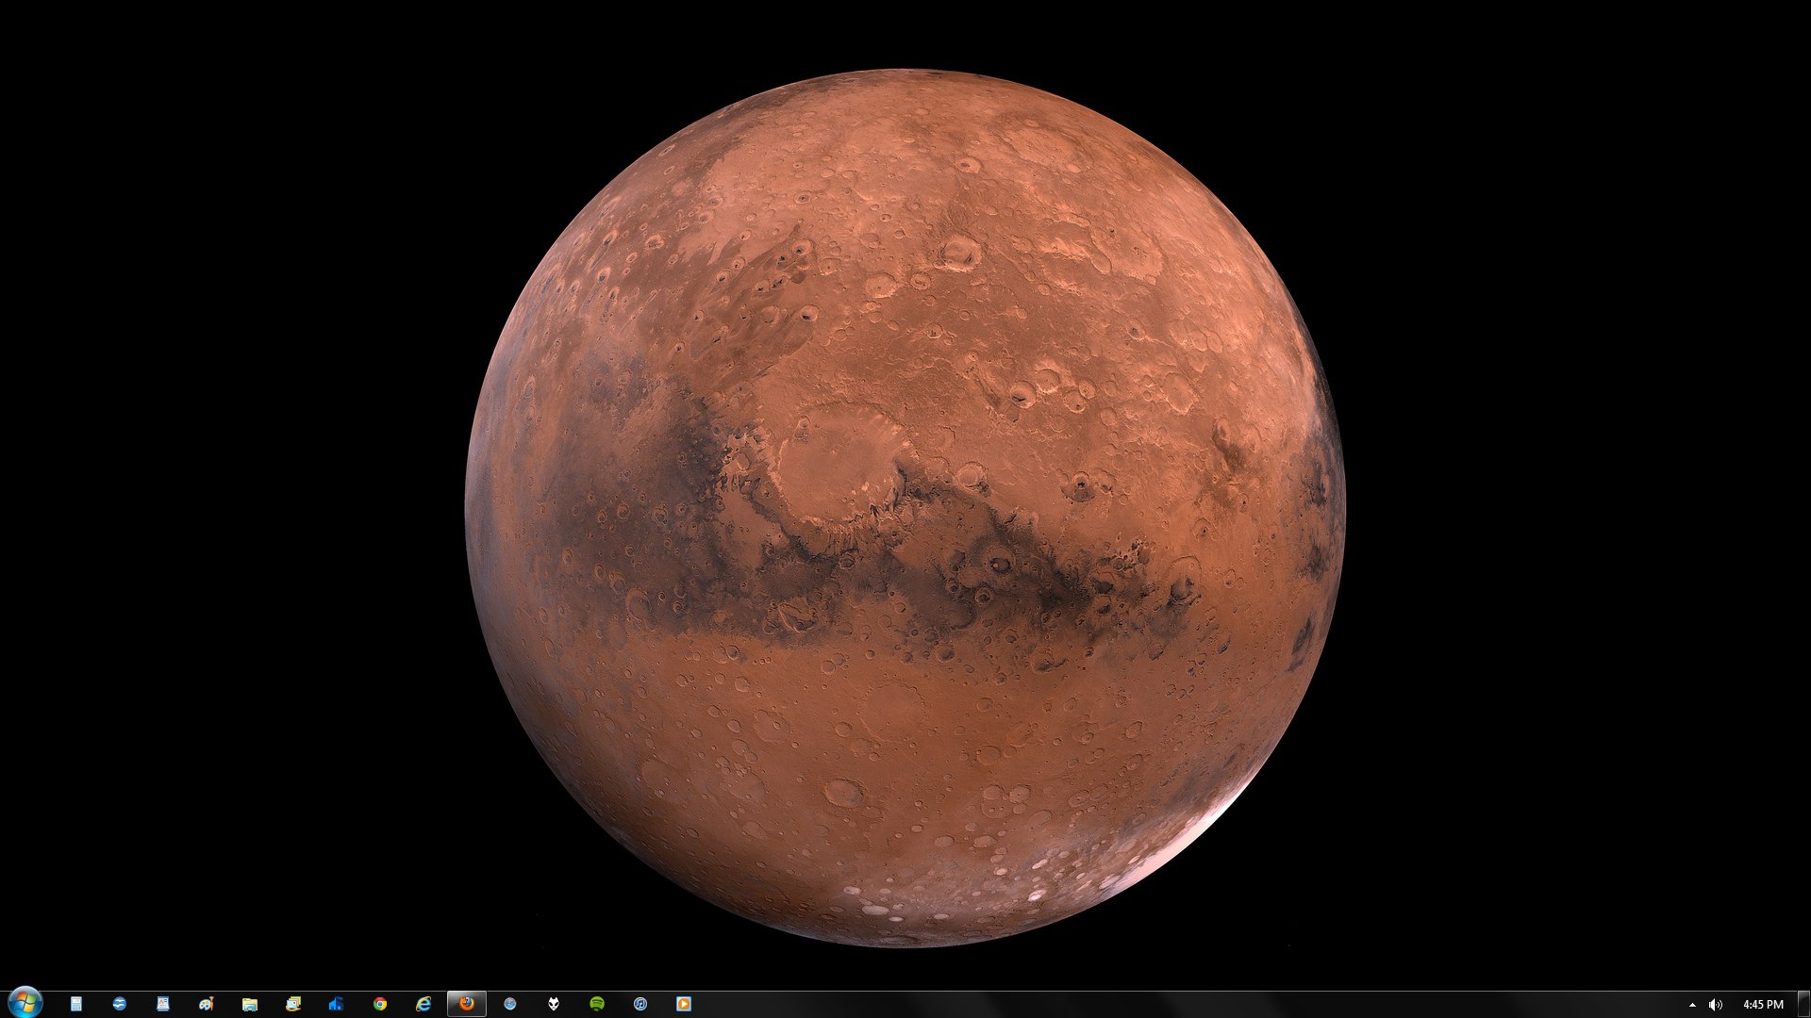Open Windows Explorer folder icon

pyautogui.click(x=250, y=1004)
